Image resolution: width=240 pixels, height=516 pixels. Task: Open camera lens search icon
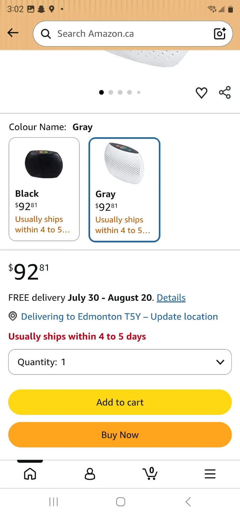click(x=220, y=33)
